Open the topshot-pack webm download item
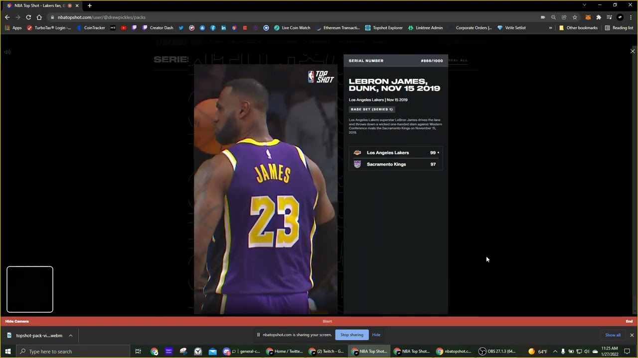The height and width of the screenshot is (358, 638). 35,336
